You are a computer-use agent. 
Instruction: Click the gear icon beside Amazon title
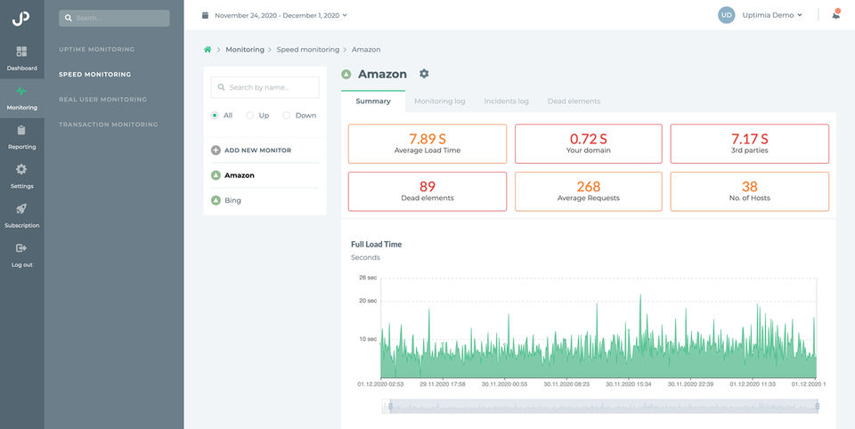pos(424,74)
